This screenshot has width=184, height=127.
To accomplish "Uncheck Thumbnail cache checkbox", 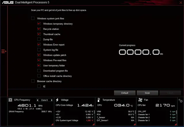I will pyautogui.click(x=39, y=34).
